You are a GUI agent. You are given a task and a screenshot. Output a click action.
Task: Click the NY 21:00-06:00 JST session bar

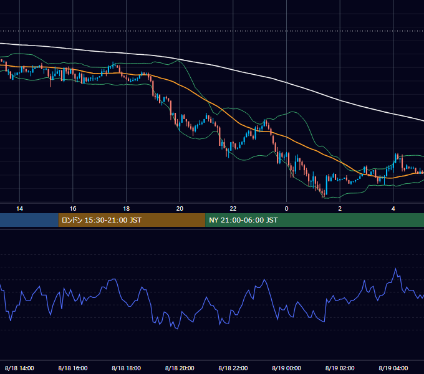click(315, 220)
